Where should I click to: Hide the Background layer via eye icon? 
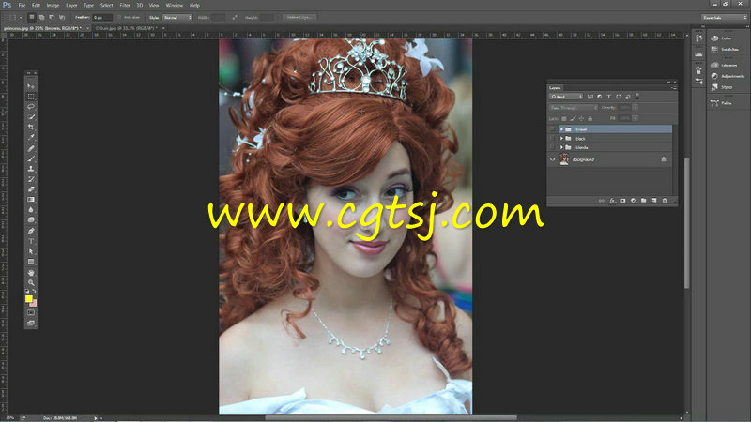pos(552,160)
